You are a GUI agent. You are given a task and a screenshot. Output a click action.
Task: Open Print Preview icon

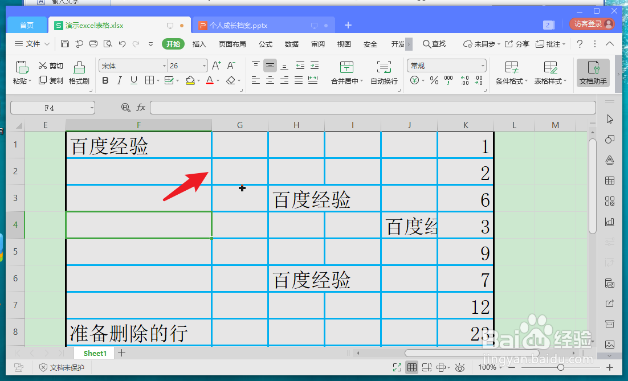point(108,44)
